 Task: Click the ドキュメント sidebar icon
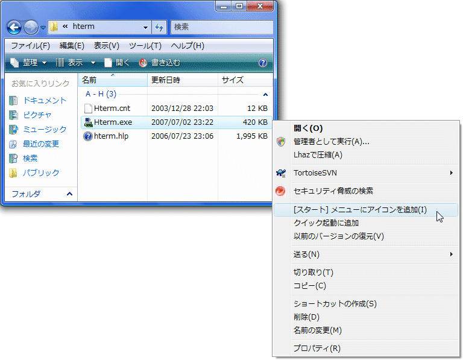(13, 101)
